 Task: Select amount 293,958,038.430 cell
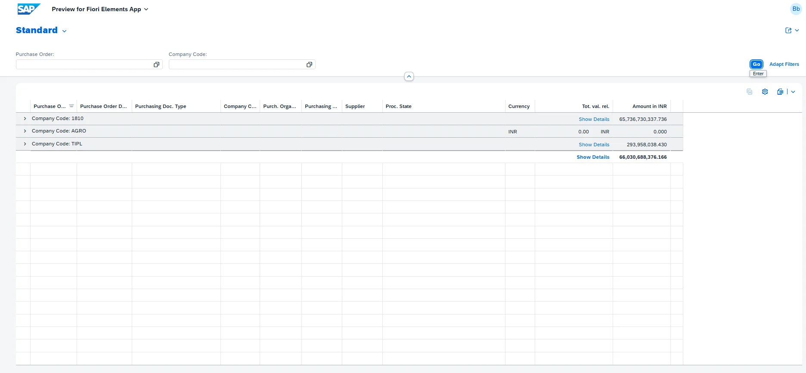click(647, 145)
